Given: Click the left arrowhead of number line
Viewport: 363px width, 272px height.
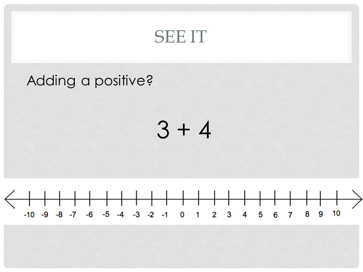Looking at the screenshot, I should [10, 199].
